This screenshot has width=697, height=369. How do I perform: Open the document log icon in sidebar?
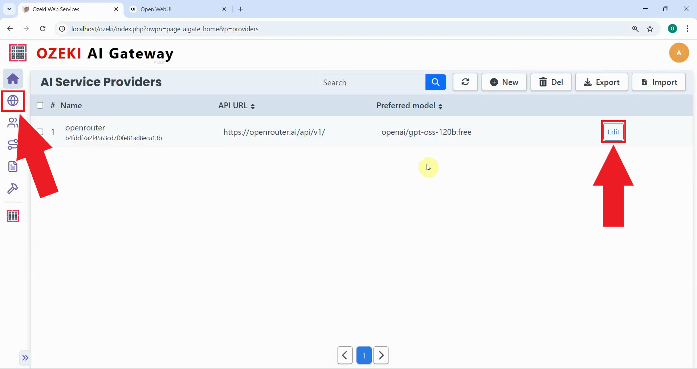coord(13,167)
